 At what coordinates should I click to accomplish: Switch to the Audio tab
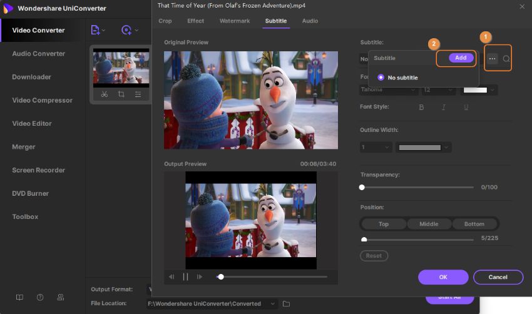click(310, 21)
